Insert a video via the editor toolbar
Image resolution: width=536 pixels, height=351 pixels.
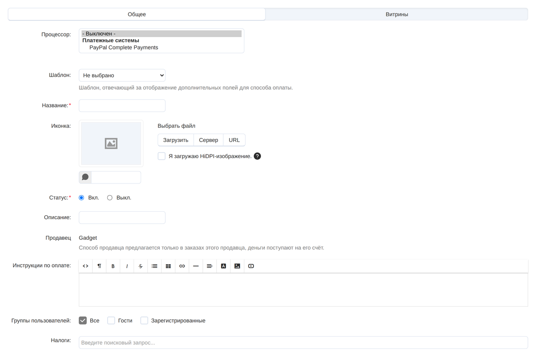(x=251, y=266)
